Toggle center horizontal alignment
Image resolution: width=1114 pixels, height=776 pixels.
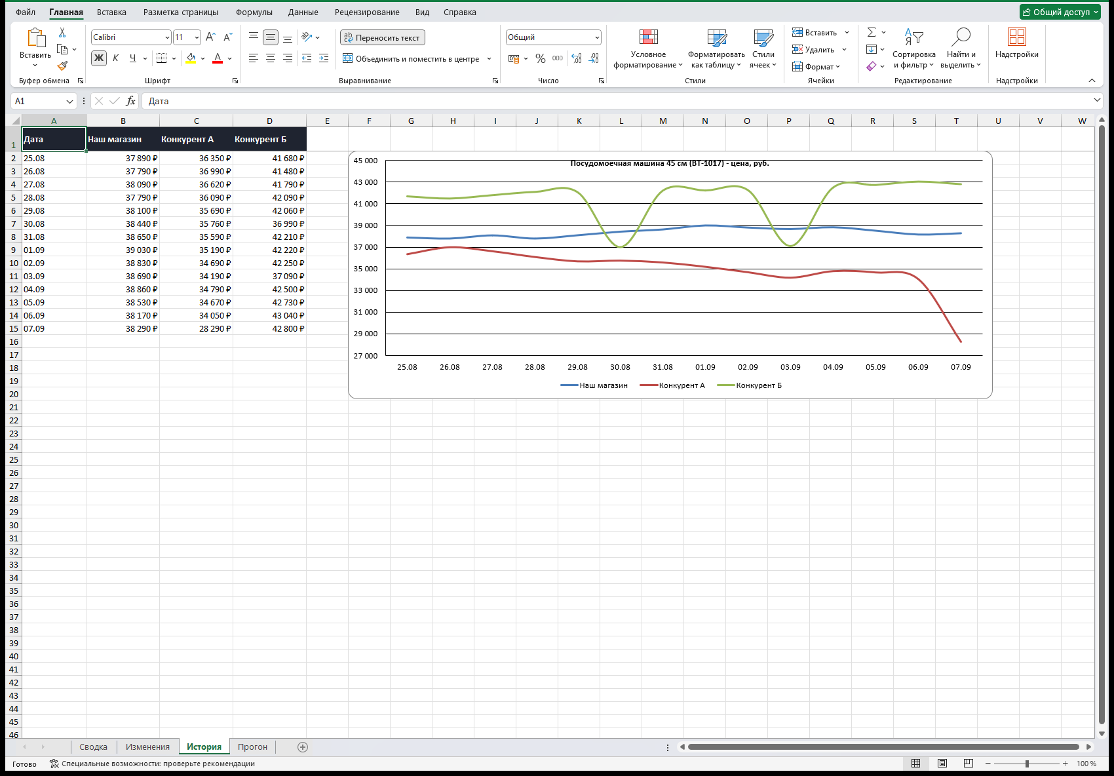tap(271, 58)
